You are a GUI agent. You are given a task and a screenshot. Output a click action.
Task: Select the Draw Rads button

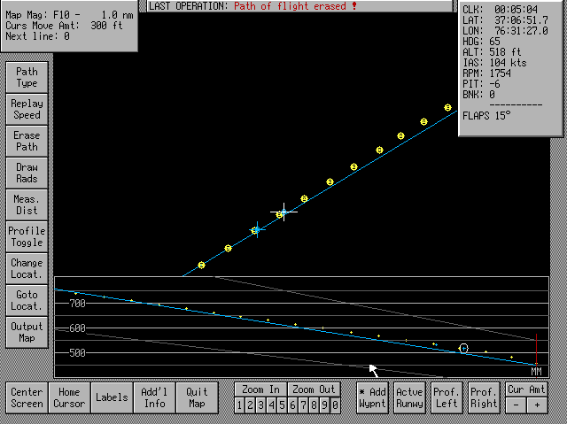click(x=27, y=173)
